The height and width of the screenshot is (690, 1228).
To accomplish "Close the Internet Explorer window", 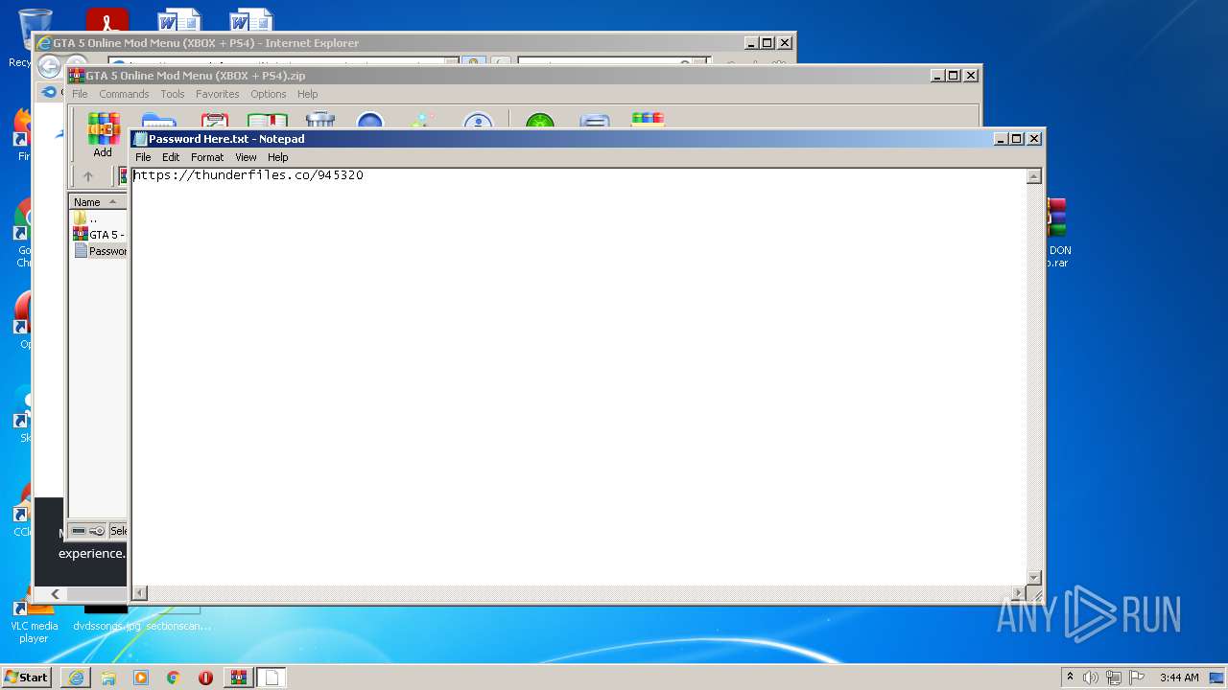I will pyautogui.click(x=785, y=43).
